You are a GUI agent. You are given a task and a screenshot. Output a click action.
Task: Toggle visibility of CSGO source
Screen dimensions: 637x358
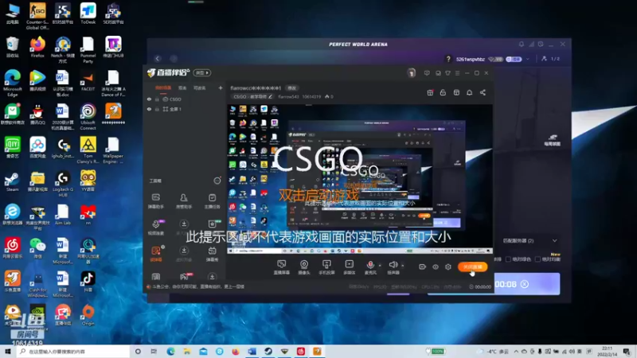tap(149, 99)
